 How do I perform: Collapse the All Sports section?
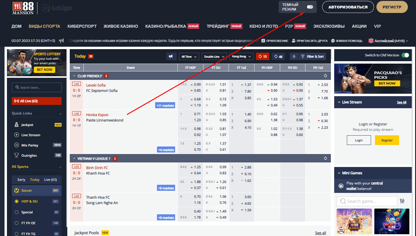coord(60,167)
